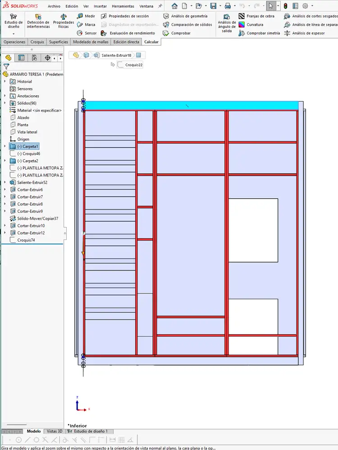Open the Select tool dropdown arrow
The width and height of the screenshot is (338, 450).
[278, 6]
